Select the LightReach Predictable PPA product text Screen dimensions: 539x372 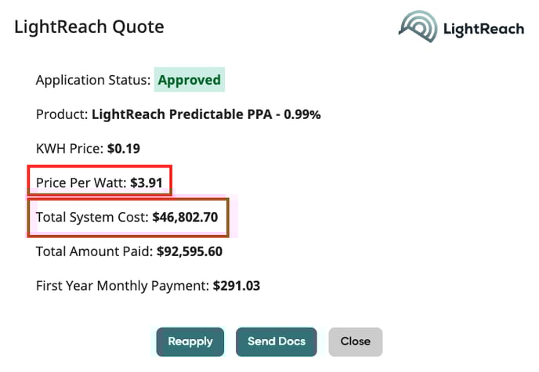click(x=206, y=114)
